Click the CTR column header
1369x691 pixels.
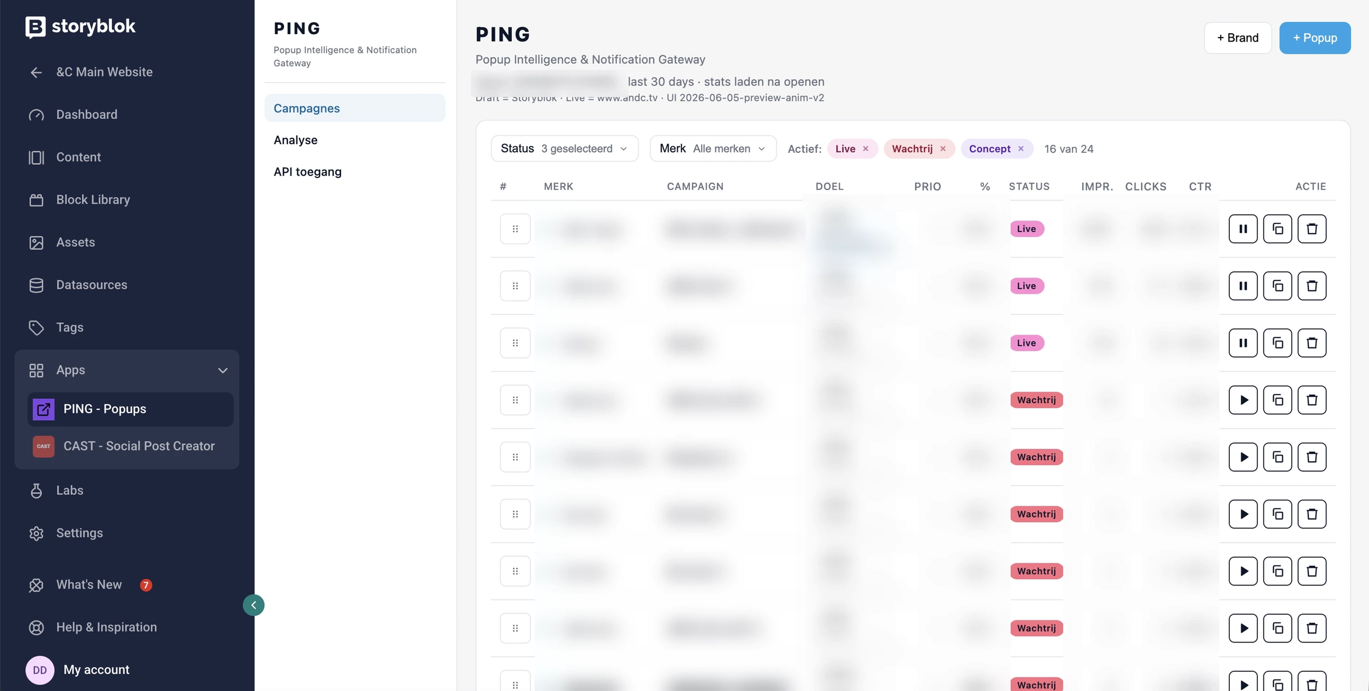[x=1200, y=186]
